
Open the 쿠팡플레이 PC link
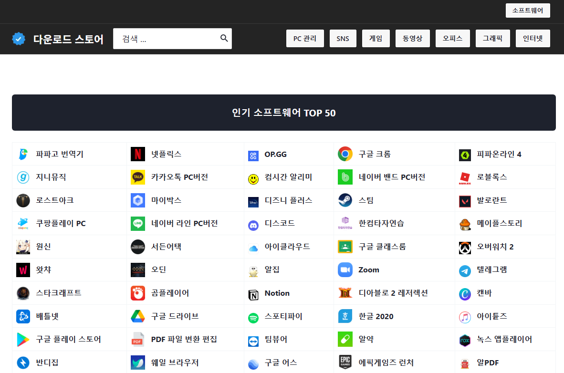61,223
